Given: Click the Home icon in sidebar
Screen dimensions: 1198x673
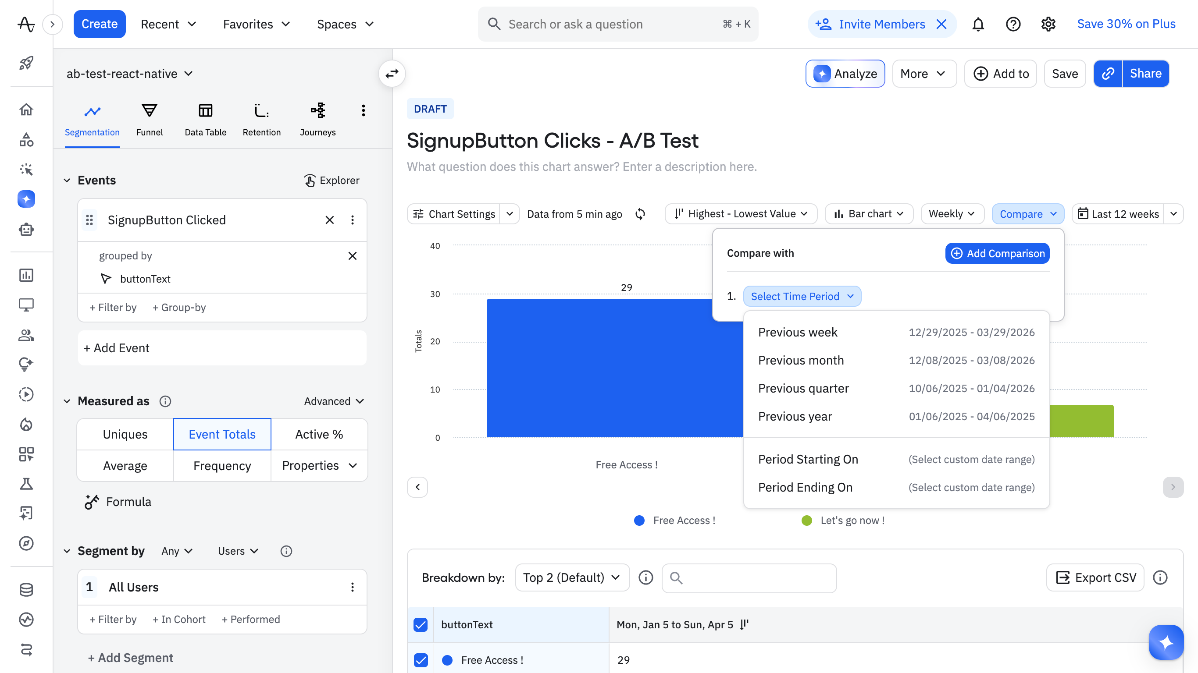Looking at the screenshot, I should (x=26, y=110).
